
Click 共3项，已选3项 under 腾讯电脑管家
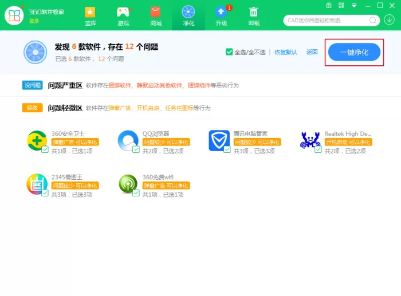coord(254,151)
